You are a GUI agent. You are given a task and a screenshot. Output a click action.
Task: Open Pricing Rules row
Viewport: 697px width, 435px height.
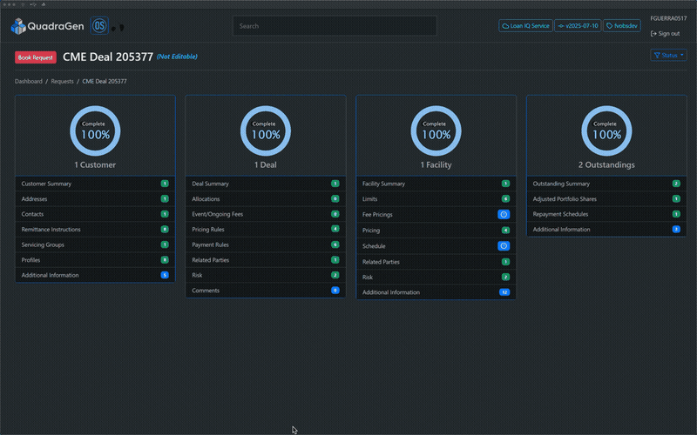coord(266,230)
